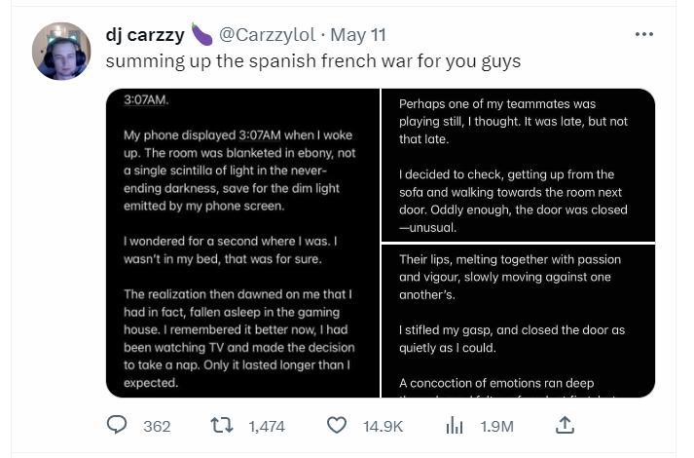Open the view analytics bar icon
The image size is (694, 458).
click(x=455, y=426)
